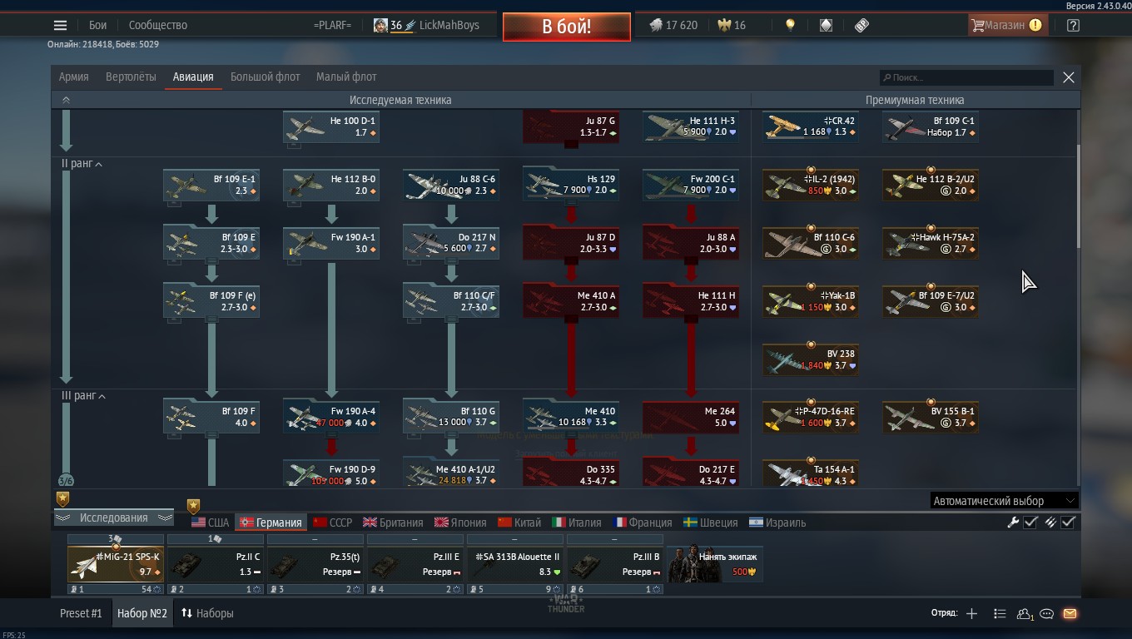Viewport: 1132px width, 639px height.
Task: Select the Ju 88 C-6 aircraft card
Action: click(x=451, y=185)
